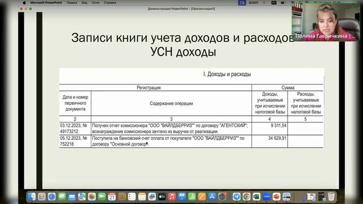Open Mail app in dock

[72, 197]
